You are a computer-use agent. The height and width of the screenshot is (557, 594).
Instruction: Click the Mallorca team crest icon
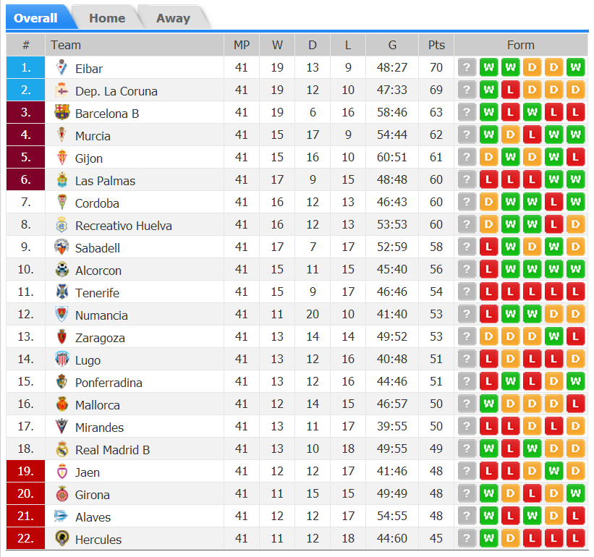point(61,404)
